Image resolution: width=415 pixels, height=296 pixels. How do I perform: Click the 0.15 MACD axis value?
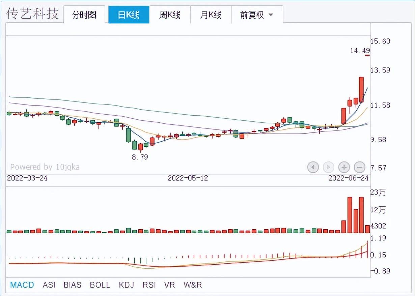[378, 255]
